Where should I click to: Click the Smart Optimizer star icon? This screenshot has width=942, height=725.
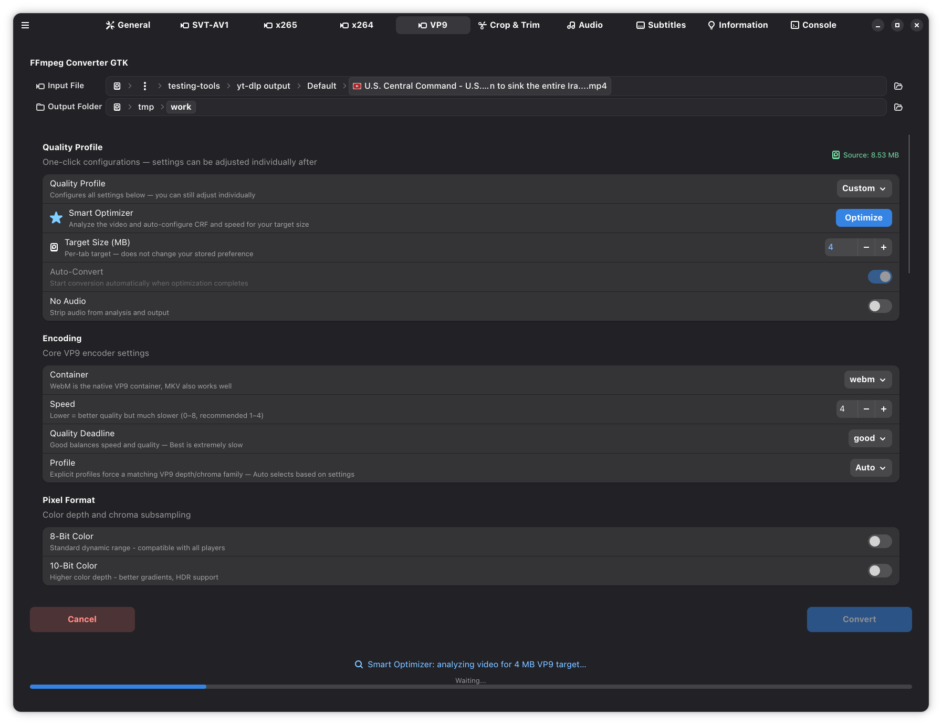pos(56,218)
